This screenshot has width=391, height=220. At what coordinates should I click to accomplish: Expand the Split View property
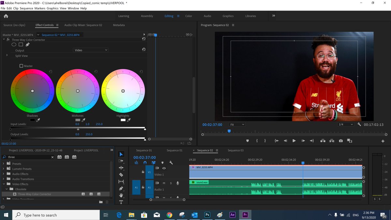coord(7,55)
